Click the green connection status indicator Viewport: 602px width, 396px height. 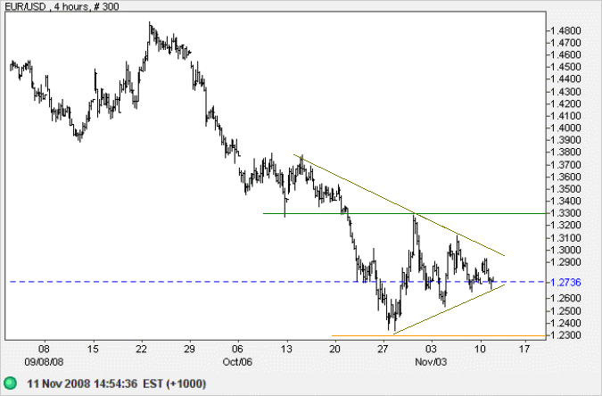click(10, 384)
